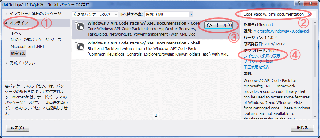This screenshot has height=138, width=320.
Task: Click the 閉じる button
Action: [302, 128]
